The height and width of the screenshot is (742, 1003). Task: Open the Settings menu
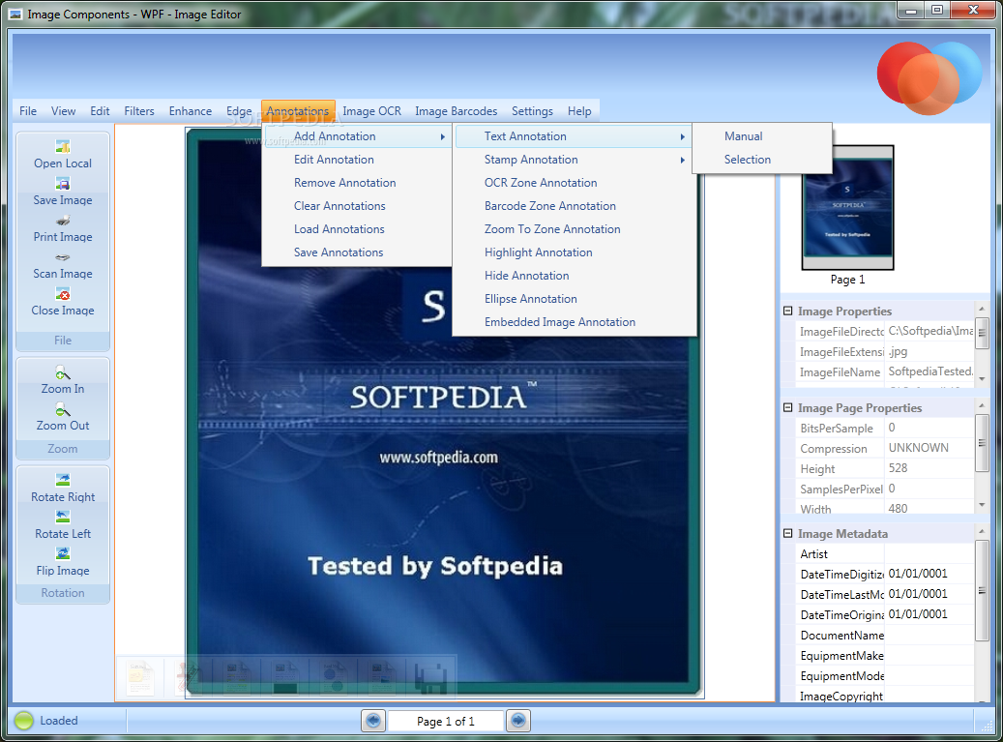532,111
